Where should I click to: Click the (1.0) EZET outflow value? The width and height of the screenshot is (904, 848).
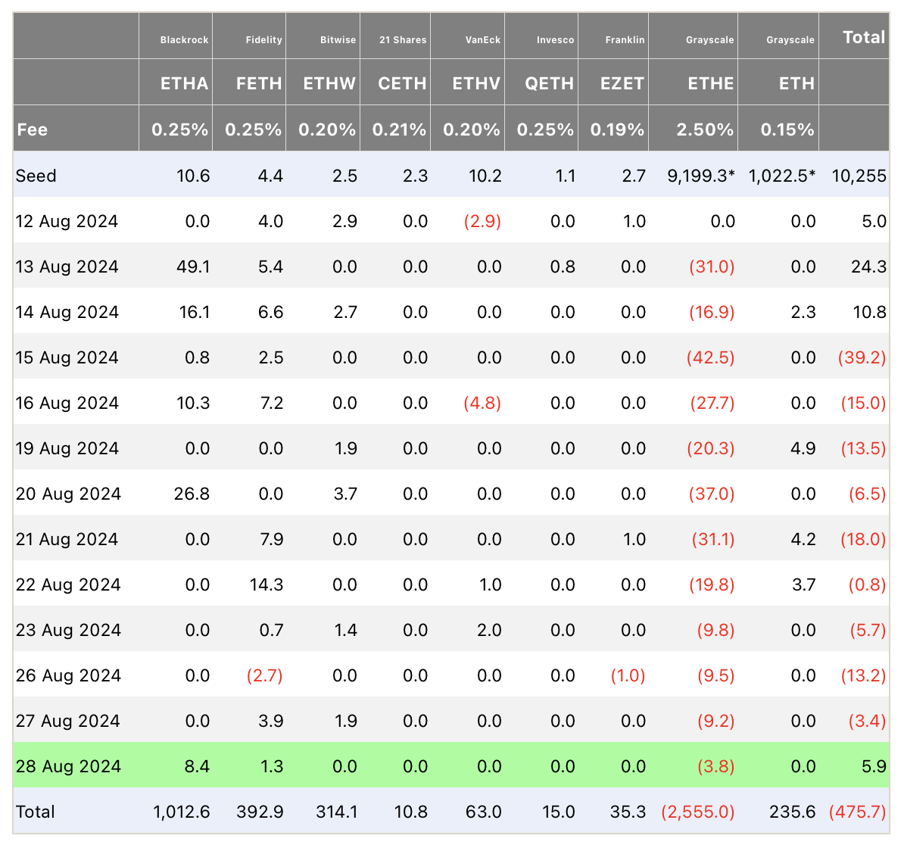pyautogui.click(x=628, y=675)
